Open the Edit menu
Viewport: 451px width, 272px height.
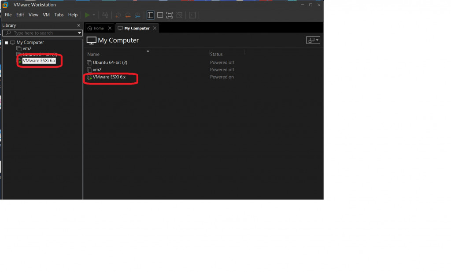coord(20,15)
